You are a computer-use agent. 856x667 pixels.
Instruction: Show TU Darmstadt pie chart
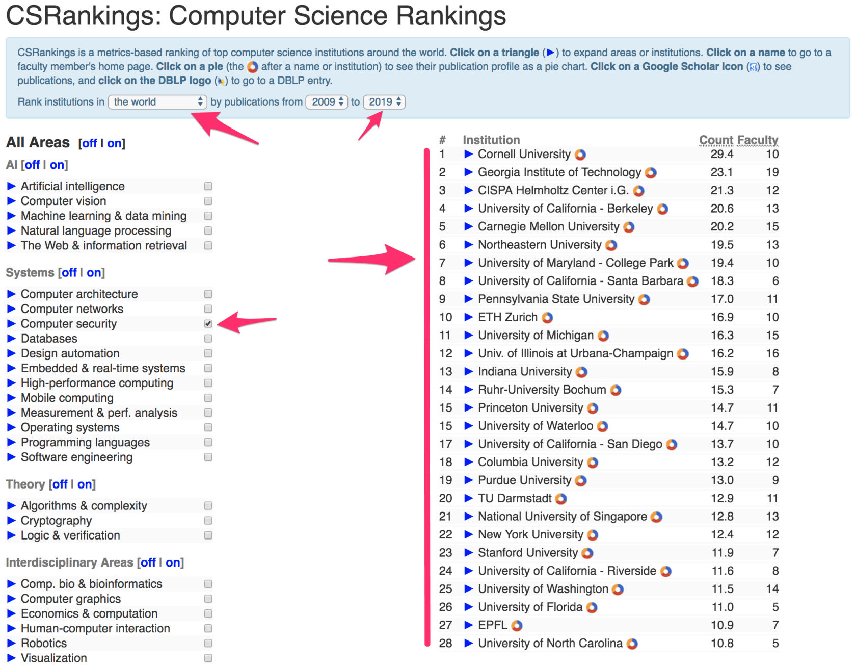pos(561,499)
